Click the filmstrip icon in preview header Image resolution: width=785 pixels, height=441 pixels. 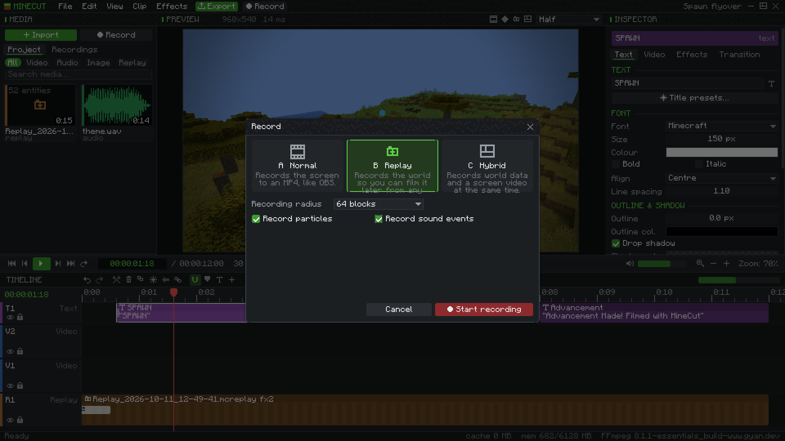(x=493, y=19)
